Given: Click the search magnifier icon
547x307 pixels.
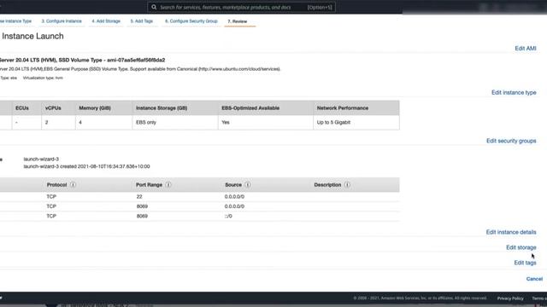Looking at the screenshot, I should pyautogui.click(x=154, y=7).
